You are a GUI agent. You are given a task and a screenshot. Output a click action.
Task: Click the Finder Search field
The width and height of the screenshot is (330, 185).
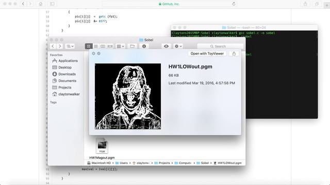click(x=220, y=46)
